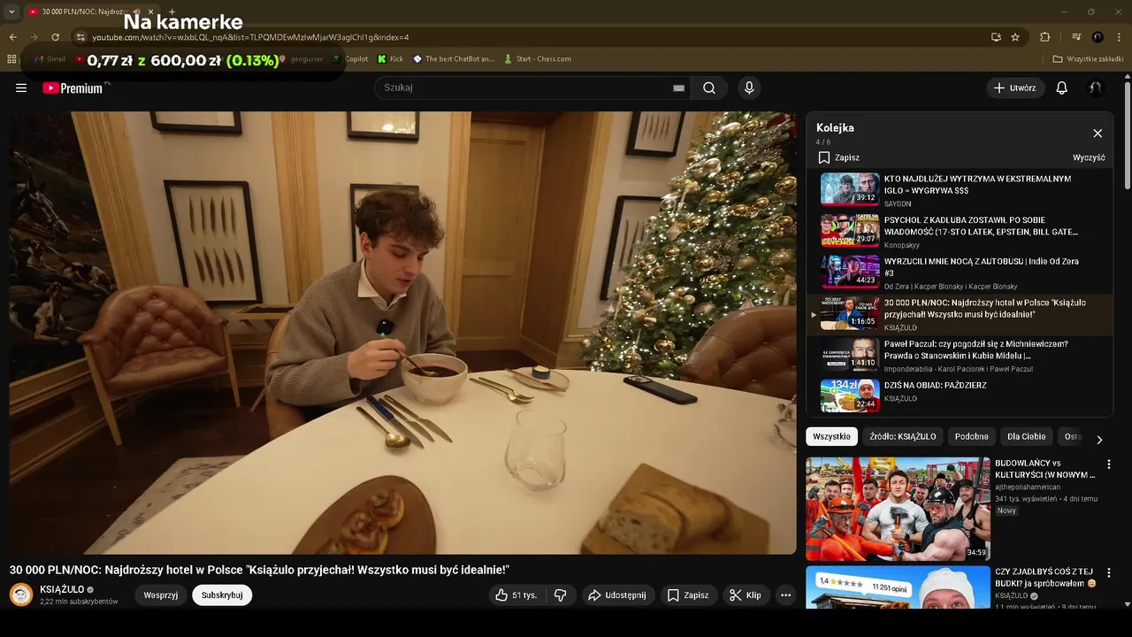
Task: Open Chrome profile avatar in toolbar
Action: pyautogui.click(x=1098, y=37)
